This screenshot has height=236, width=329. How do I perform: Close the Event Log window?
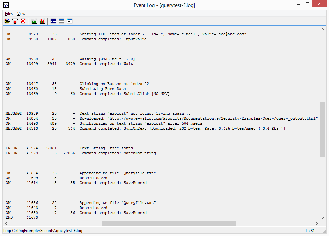(319, 4)
